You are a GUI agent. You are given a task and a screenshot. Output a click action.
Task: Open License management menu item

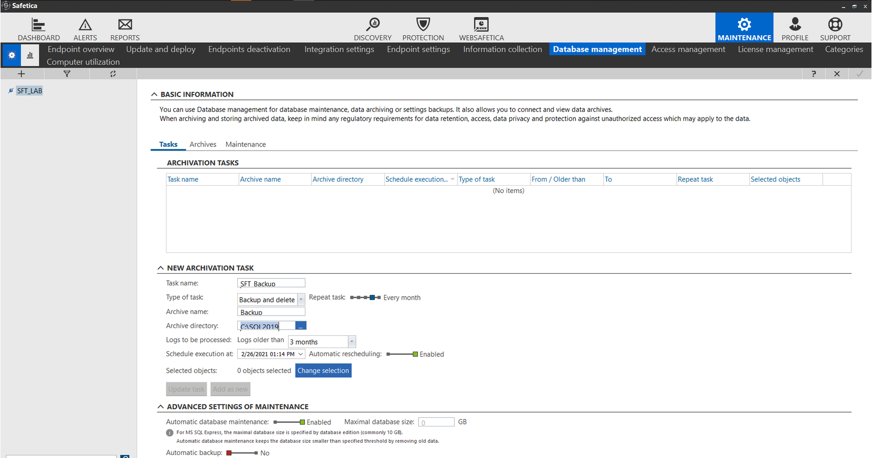775,49
